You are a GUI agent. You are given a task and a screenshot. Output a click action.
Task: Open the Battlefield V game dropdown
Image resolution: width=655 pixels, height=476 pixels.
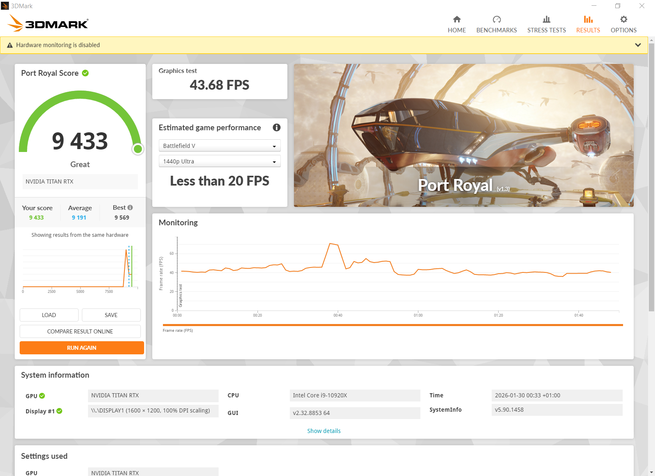click(219, 146)
